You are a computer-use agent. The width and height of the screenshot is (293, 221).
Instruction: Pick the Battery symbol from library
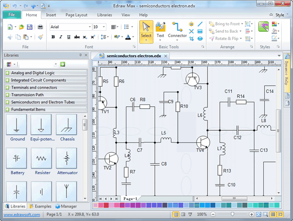[x=18, y=159]
